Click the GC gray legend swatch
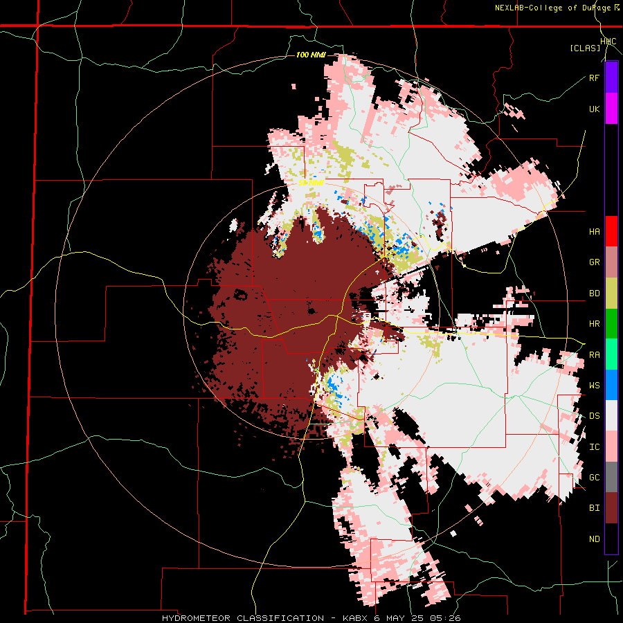623x623 pixels. [x=611, y=477]
